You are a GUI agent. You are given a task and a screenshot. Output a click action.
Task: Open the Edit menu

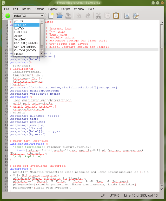15,9
